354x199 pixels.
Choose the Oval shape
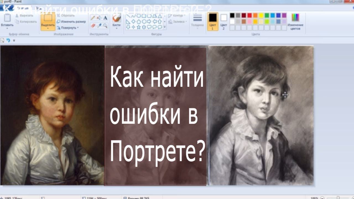click(139, 16)
